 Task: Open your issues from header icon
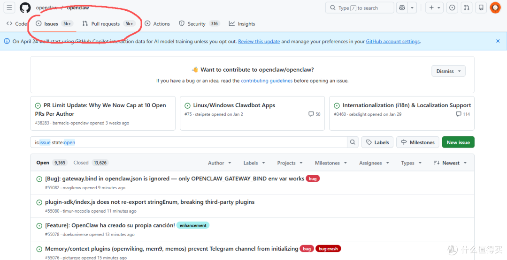tap(453, 8)
